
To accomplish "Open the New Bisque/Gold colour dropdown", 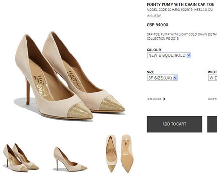I will tap(169, 55).
